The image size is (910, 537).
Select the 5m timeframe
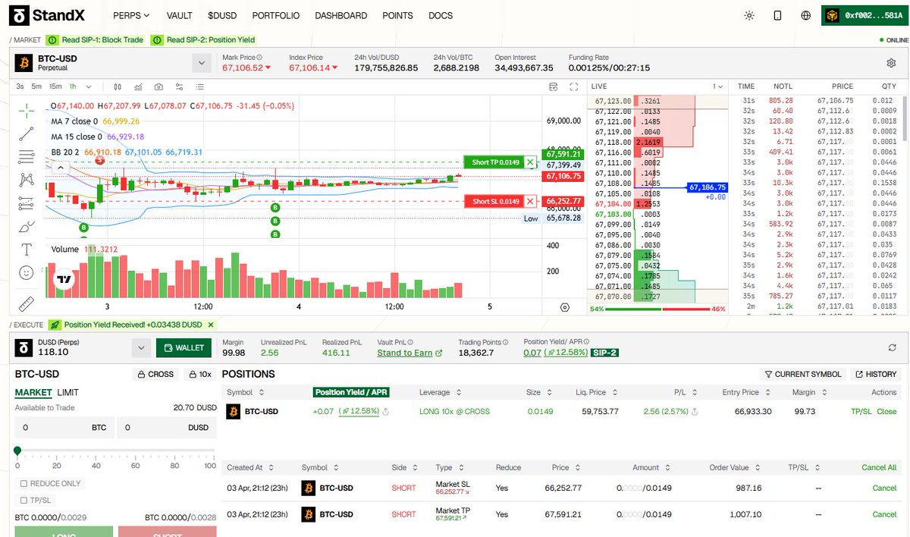pyautogui.click(x=36, y=86)
